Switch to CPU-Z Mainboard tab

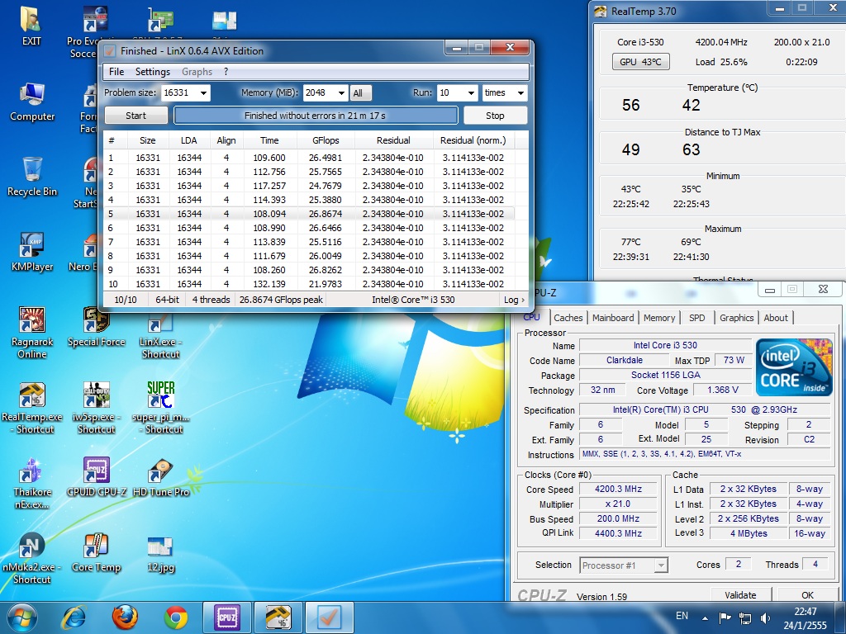613,318
